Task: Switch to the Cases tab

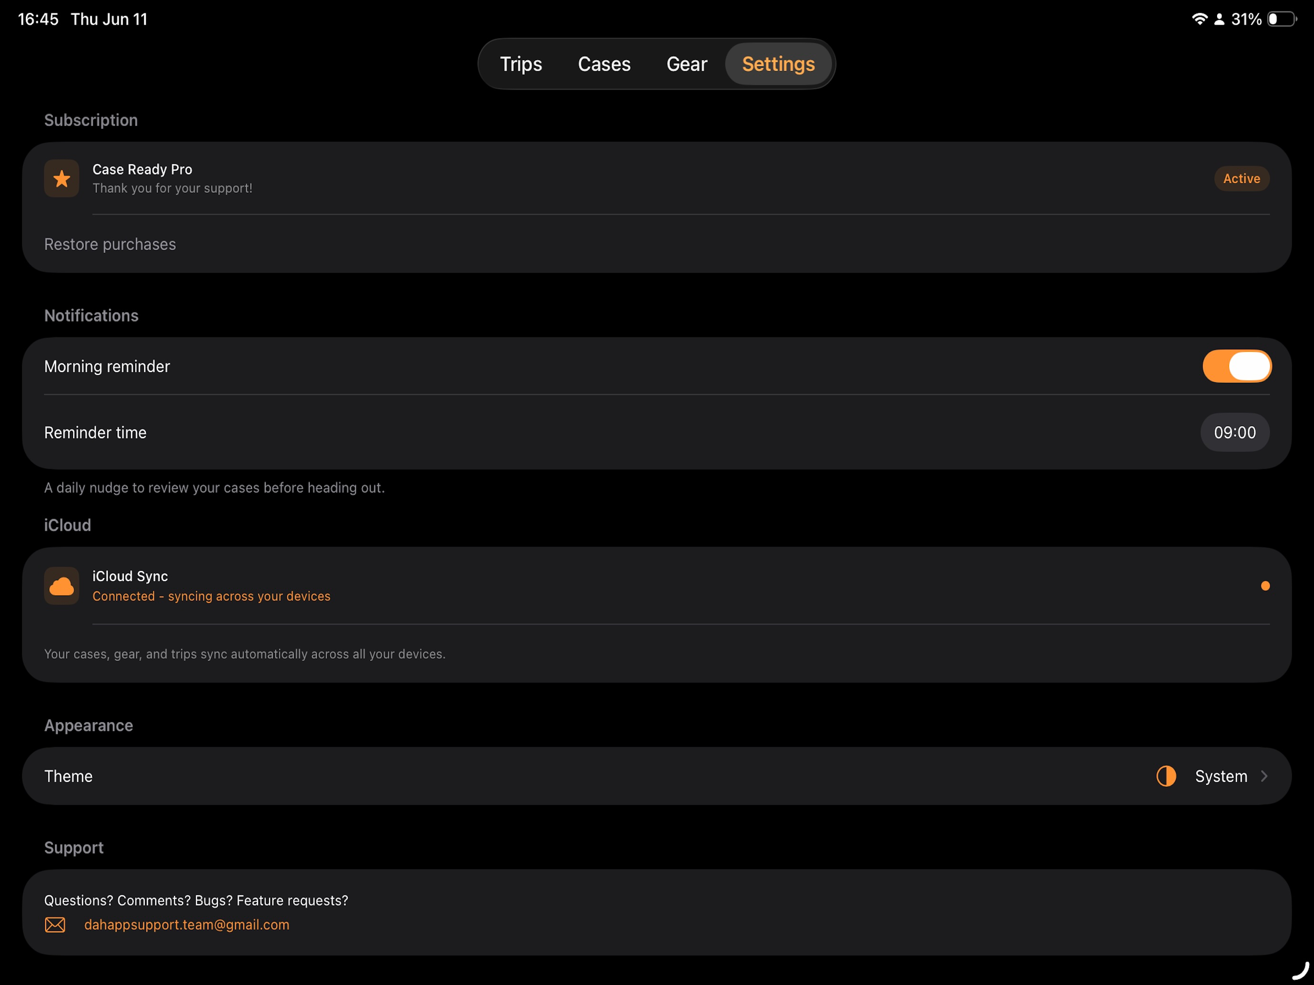Action: 604,64
